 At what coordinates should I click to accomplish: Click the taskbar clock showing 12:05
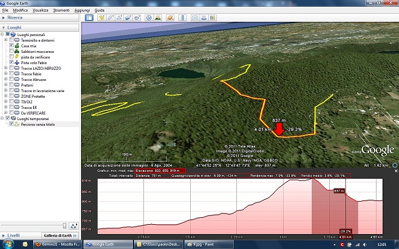[382, 245]
